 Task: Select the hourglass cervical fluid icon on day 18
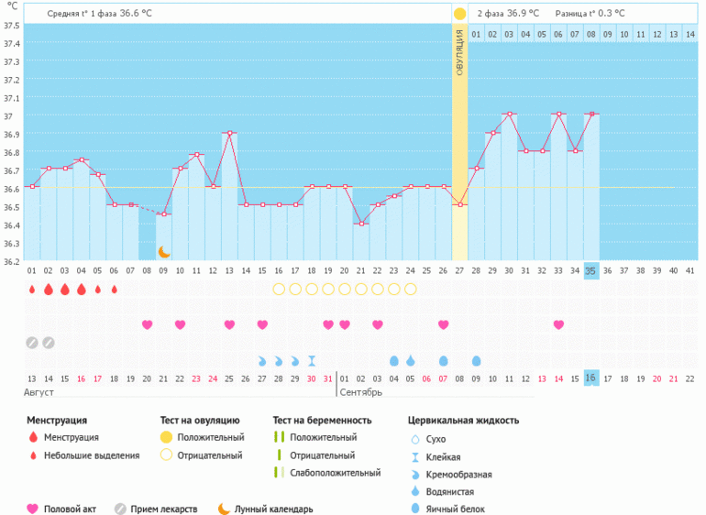click(312, 360)
